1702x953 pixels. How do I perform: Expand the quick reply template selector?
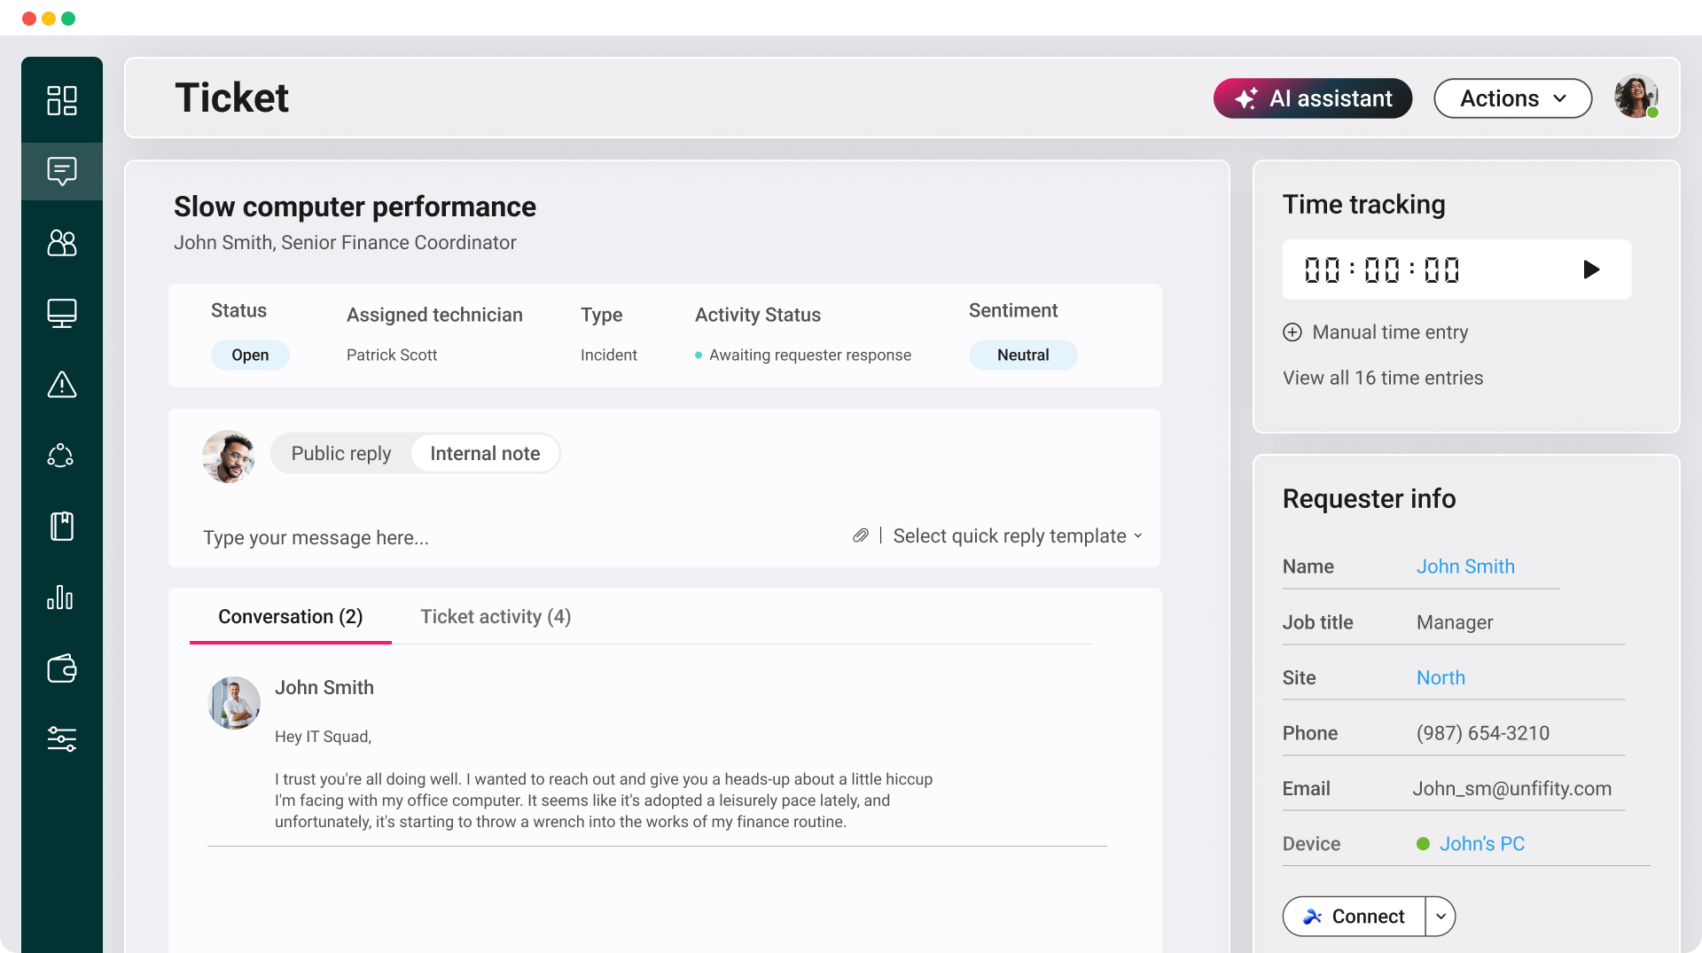(x=1017, y=535)
